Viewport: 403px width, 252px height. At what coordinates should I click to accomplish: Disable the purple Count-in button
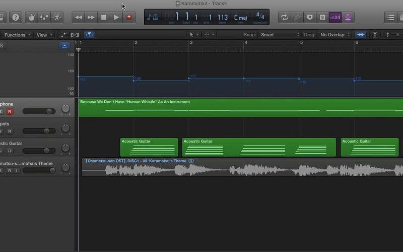(335, 17)
